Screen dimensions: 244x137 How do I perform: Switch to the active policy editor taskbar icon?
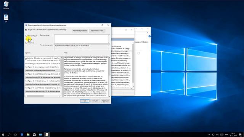[47, 134]
